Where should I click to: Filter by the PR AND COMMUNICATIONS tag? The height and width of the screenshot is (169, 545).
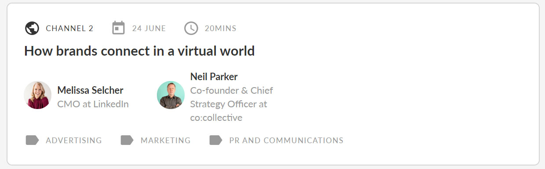(x=286, y=141)
